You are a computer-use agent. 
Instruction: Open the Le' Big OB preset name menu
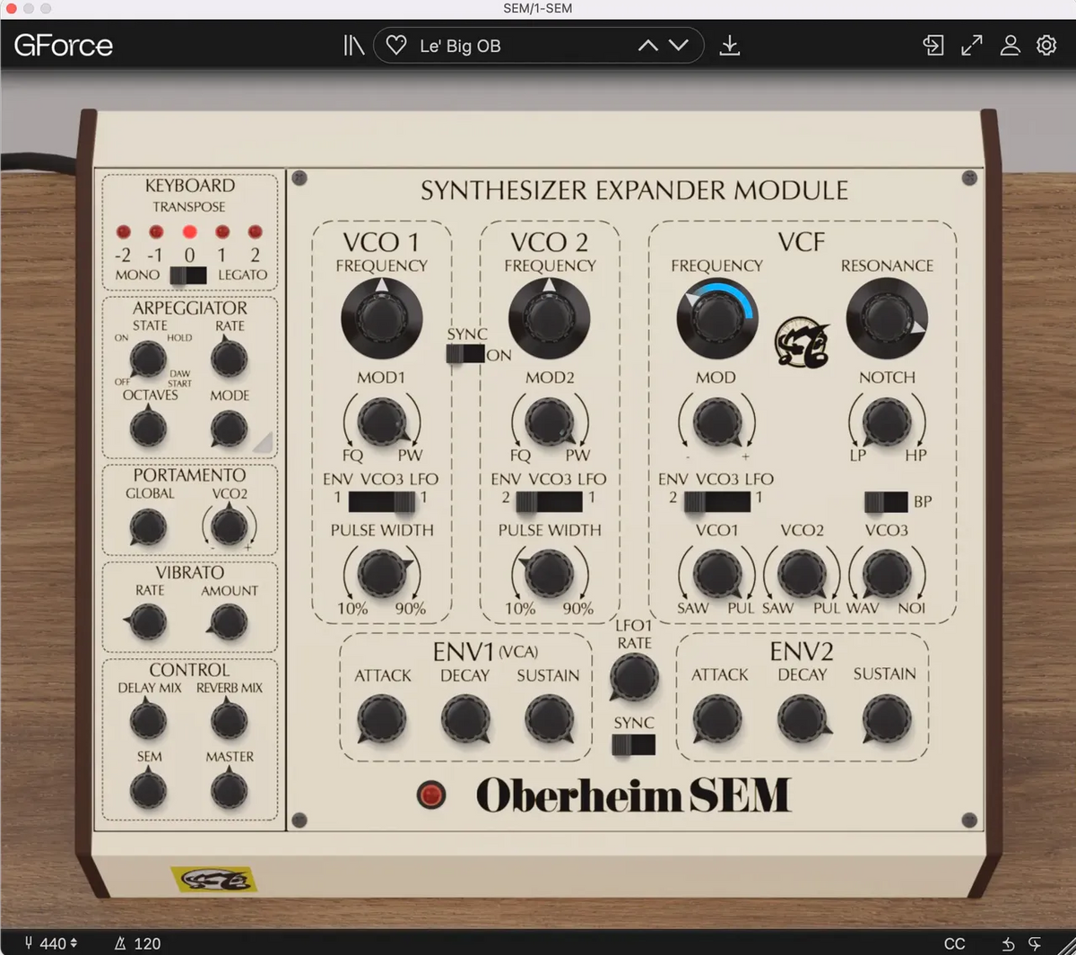(x=460, y=46)
